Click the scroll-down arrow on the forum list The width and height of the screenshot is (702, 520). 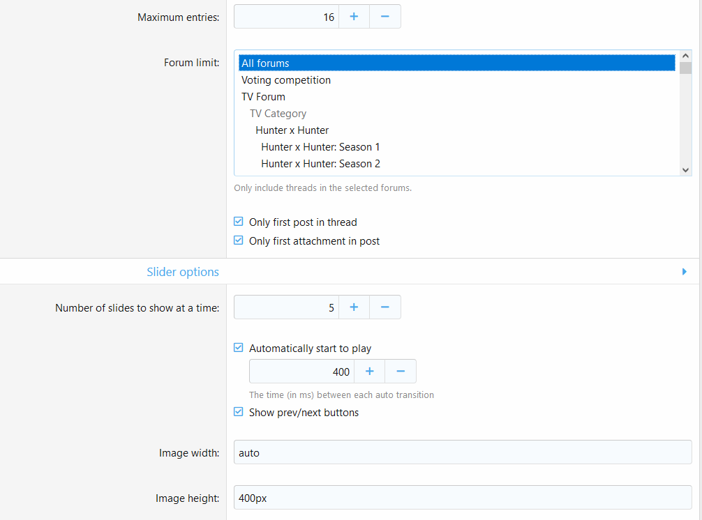[685, 169]
